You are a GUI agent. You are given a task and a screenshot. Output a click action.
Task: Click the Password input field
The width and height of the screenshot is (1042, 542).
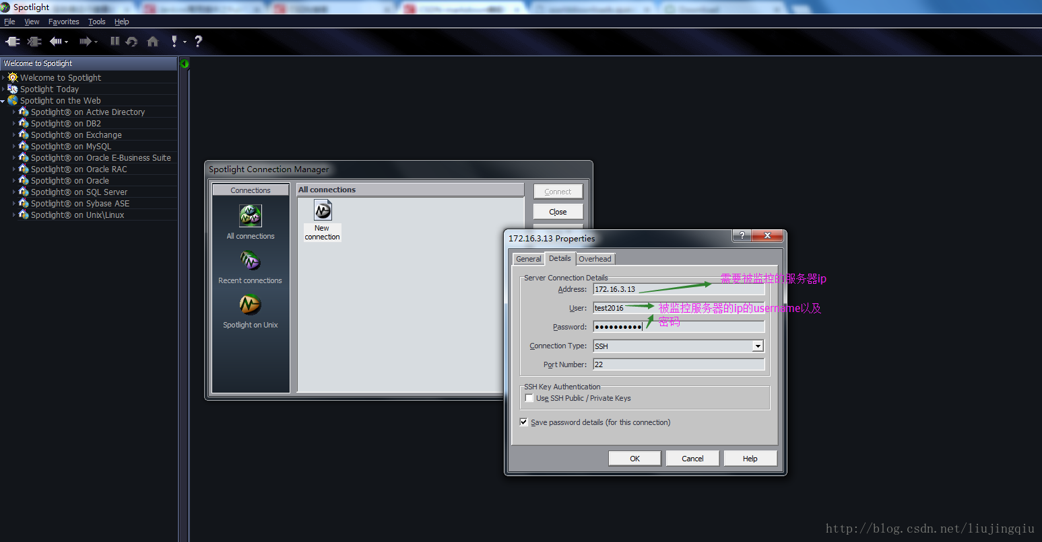[679, 327]
